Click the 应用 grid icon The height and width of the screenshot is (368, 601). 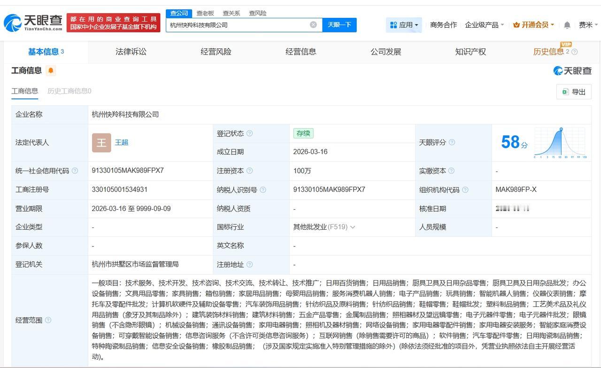coord(397,24)
